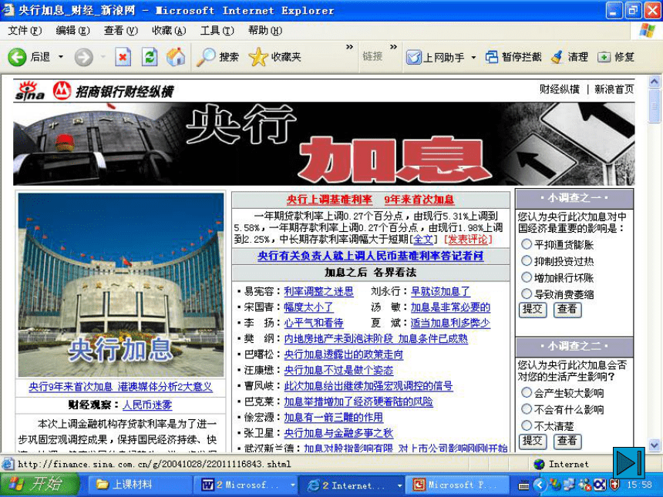Submit survey one with 提交 button
The height and width of the screenshot is (497, 663).
[533, 309]
